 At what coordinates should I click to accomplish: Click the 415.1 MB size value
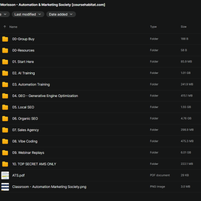coord(186,96)
